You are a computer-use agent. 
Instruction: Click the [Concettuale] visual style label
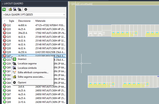(85, 4)
